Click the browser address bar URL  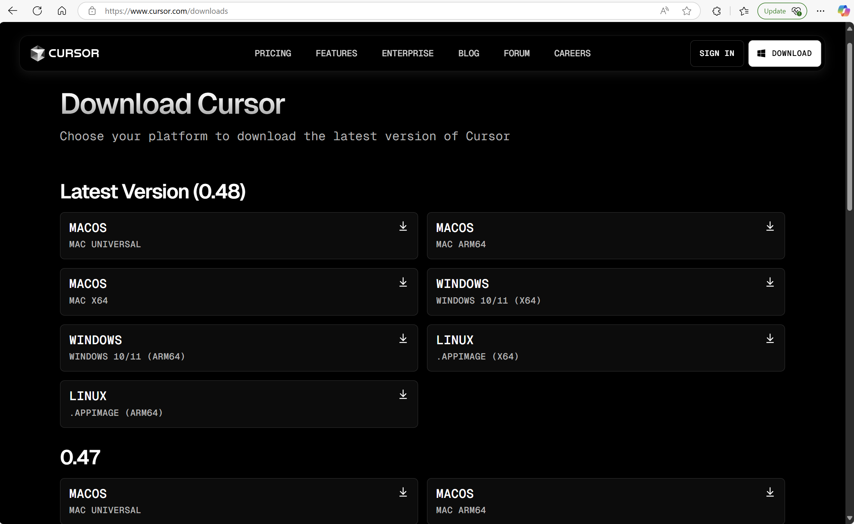point(166,11)
